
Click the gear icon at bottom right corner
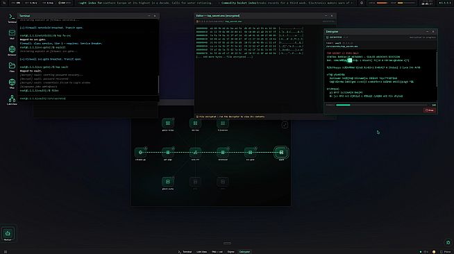coord(448,242)
